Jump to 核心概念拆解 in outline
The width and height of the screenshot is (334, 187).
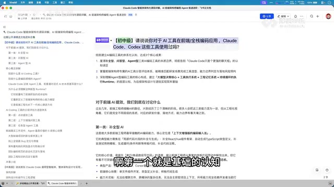tap(13, 68)
